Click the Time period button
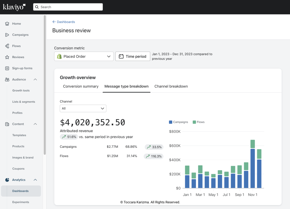Image resolution: width=290 pixels, height=209 pixels. (x=133, y=56)
